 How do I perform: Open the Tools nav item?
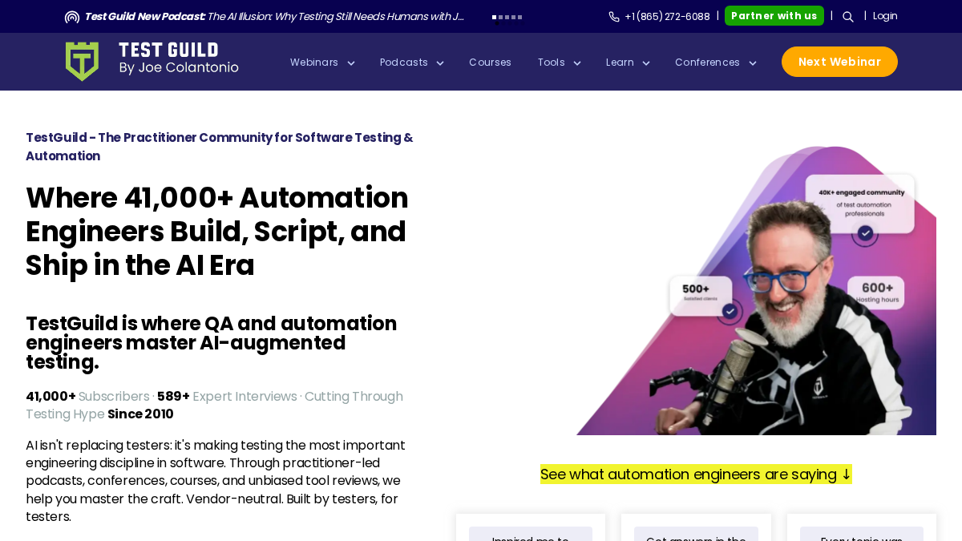tap(552, 63)
